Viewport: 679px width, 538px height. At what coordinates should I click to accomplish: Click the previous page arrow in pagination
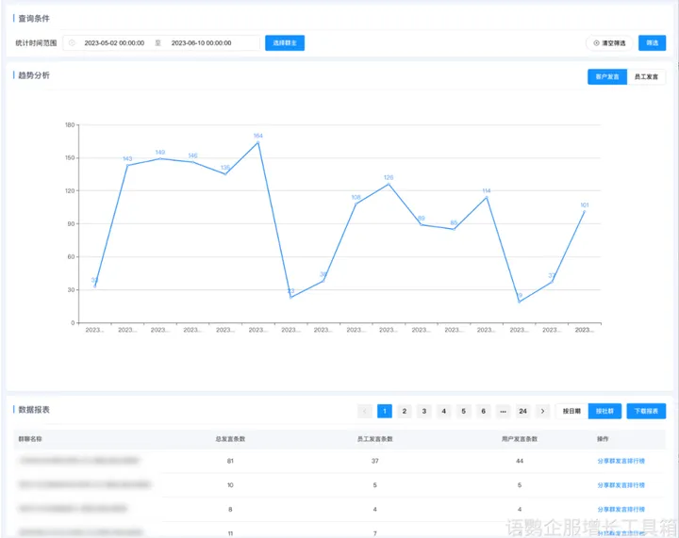(365, 411)
